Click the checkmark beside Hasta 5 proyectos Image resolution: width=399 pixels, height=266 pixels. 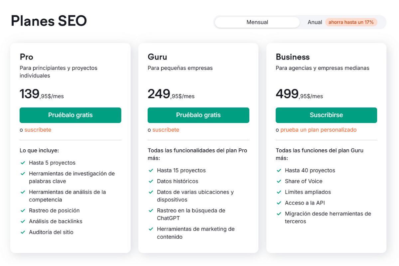pyautogui.click(x=23, y=163)
